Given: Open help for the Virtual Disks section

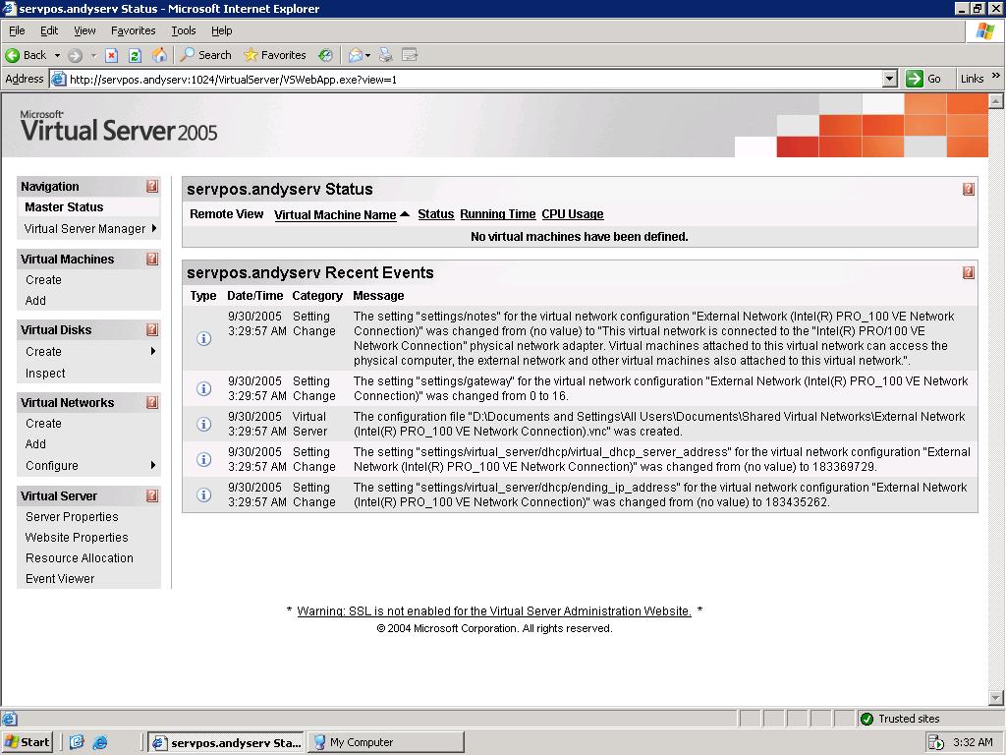Looking at the screenshot, I should tap(152, 329).
